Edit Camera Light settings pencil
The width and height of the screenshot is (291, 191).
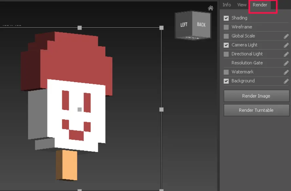(x=286, y=45)
